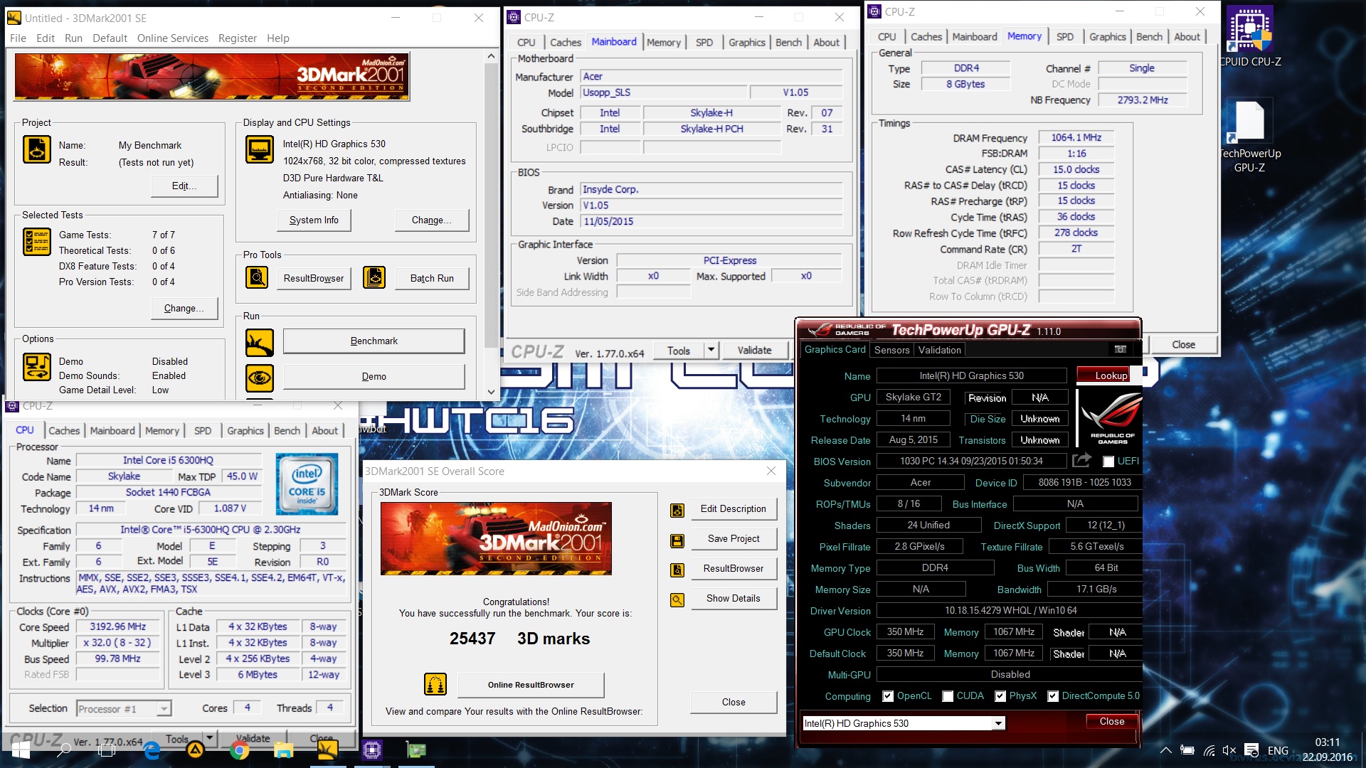Viewport: 1366px width, 768px height.
Task: Click the eye icon beside the Demo button
Action: point(259,378)
